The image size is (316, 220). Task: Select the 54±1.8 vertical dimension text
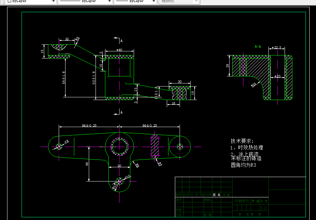[63, 78]
